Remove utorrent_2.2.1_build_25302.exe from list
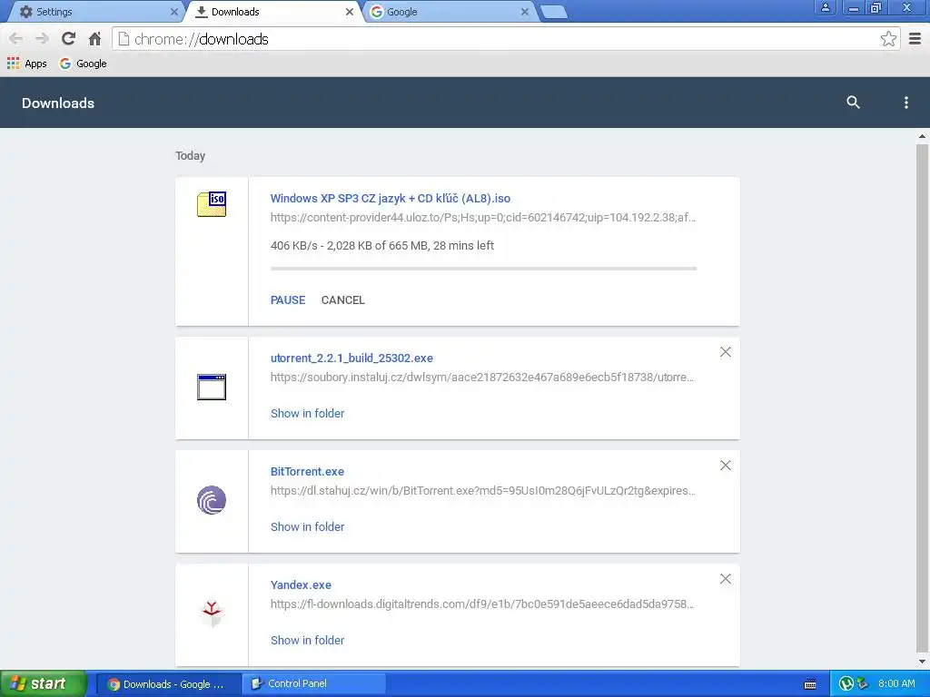The width and height of the screenshot is (930, 697). [x=726, y=352]
